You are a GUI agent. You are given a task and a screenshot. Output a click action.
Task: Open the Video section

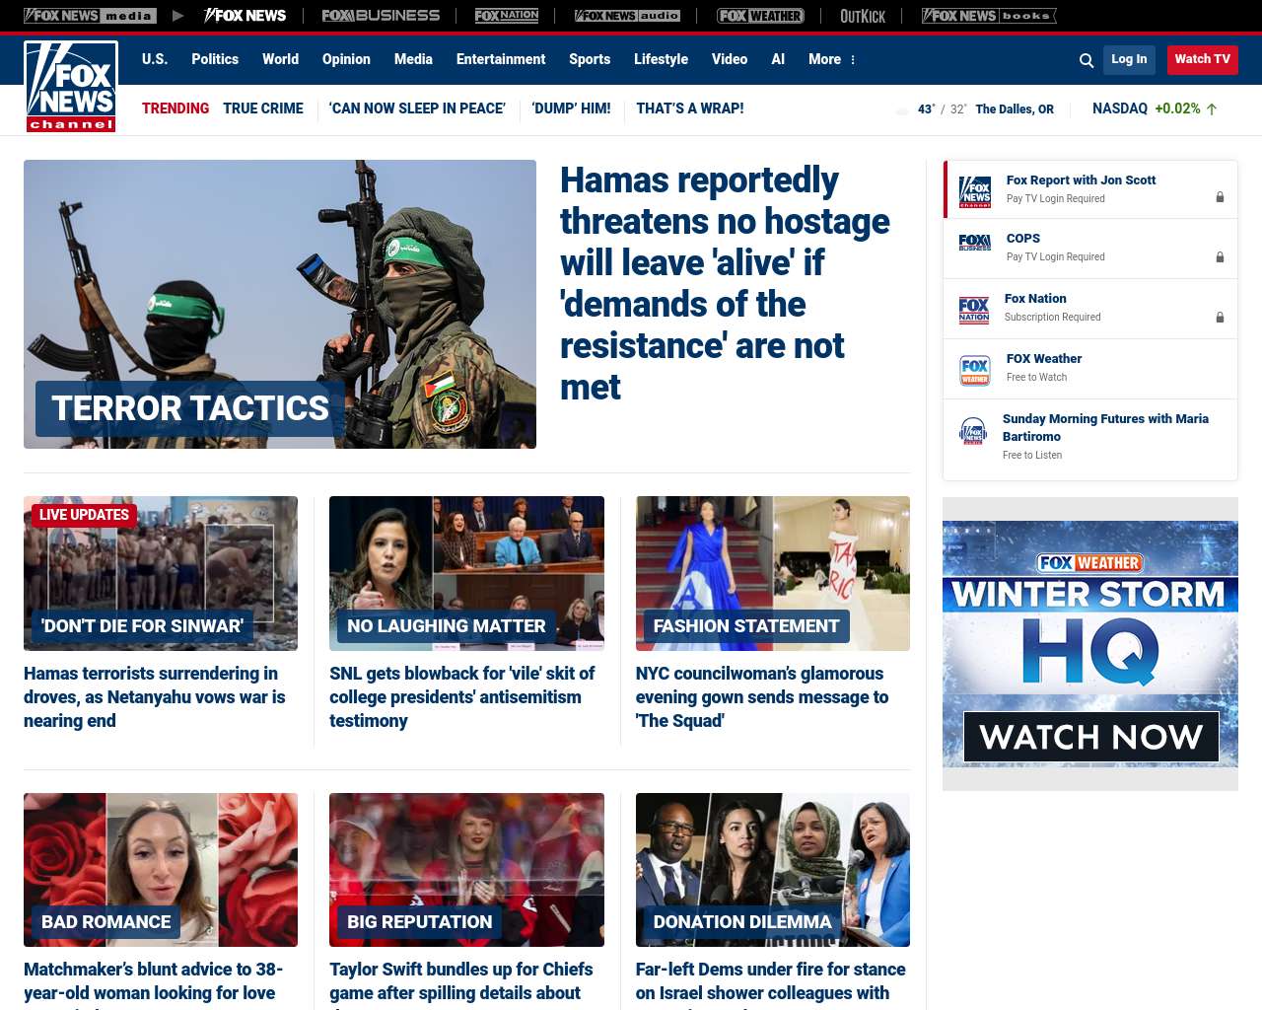730,59
